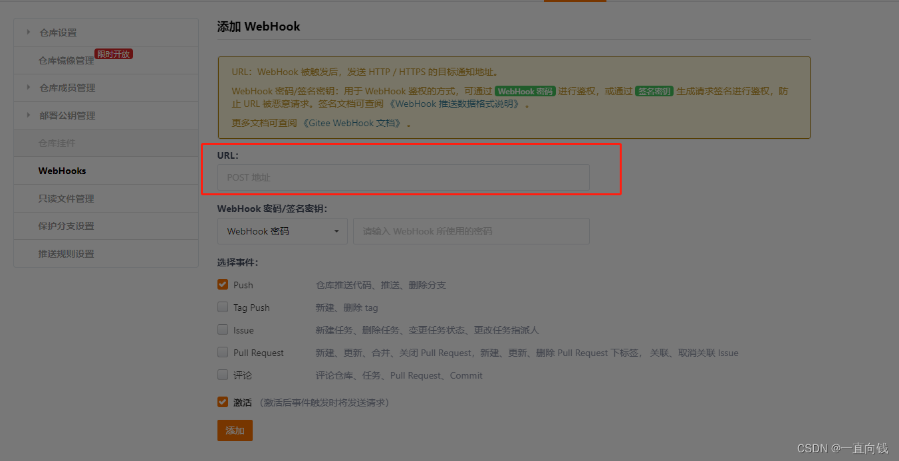Check the Pull Request event checkbox
This screenshot has height=461, width=899.
pyautogui.click(x=223, y=352)
